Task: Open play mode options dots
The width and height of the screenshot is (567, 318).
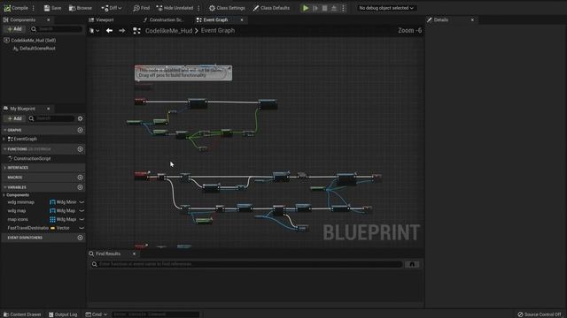Action: (x=343, y=8)
